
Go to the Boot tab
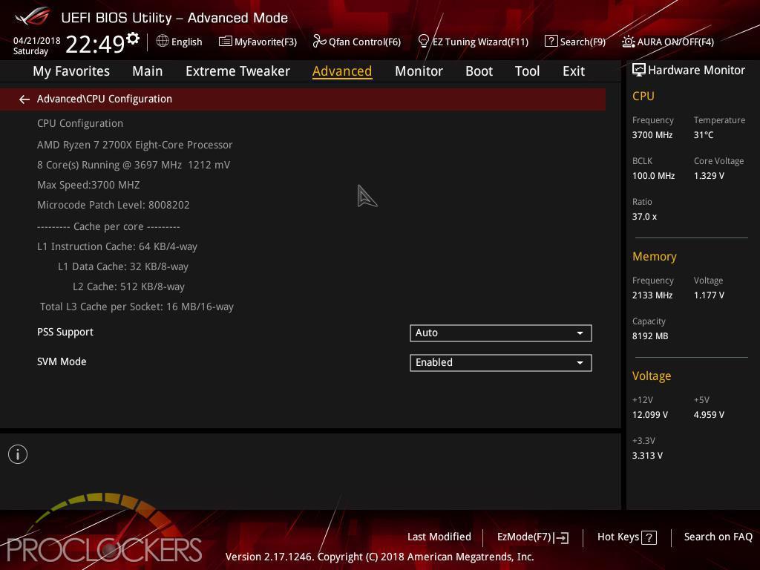[x=479, y=71]
